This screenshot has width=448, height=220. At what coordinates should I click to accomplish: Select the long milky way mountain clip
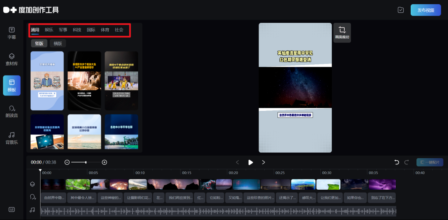point(173,184)
